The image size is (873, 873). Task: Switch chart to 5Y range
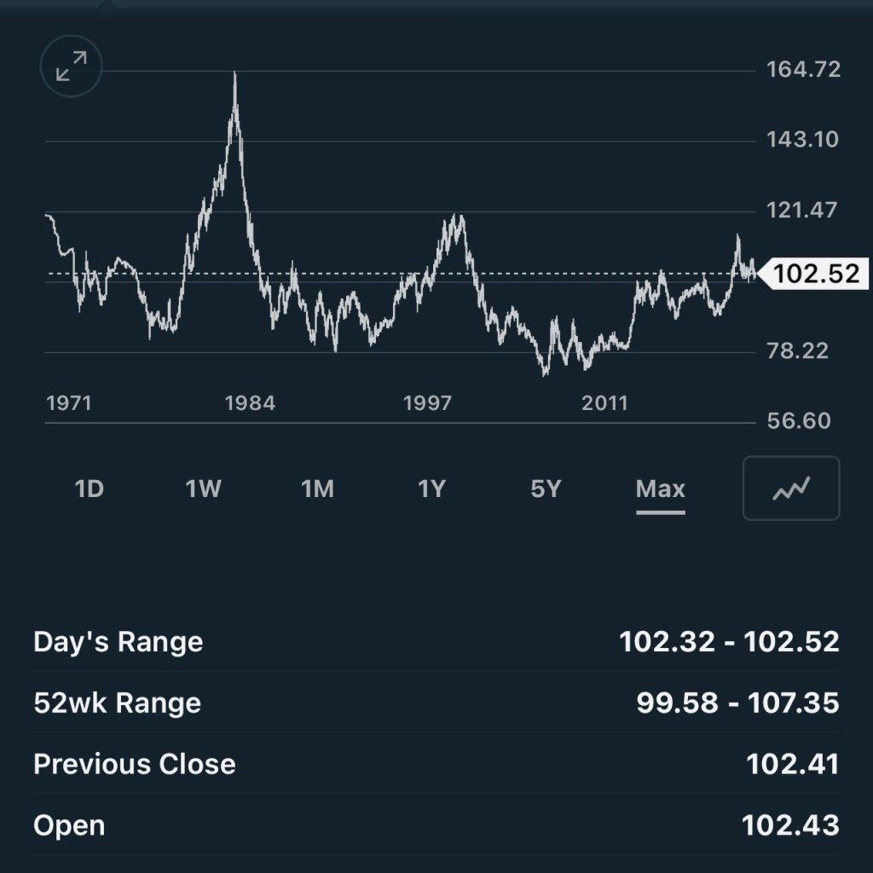click(x=546, y=489)
